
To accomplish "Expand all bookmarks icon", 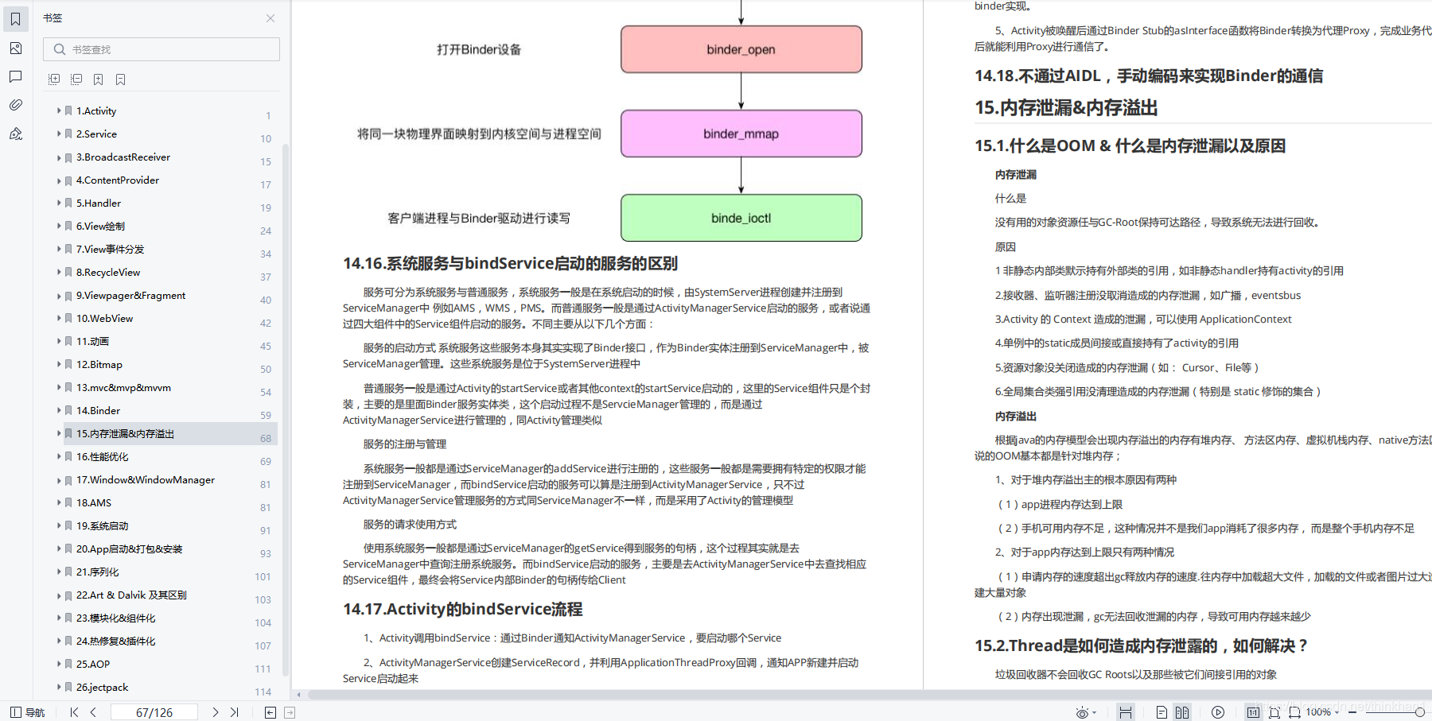I will (54, 79).
